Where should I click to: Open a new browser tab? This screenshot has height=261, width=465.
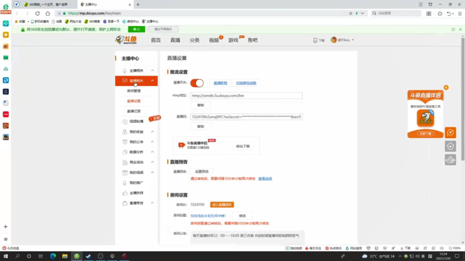tap(138, 5)
